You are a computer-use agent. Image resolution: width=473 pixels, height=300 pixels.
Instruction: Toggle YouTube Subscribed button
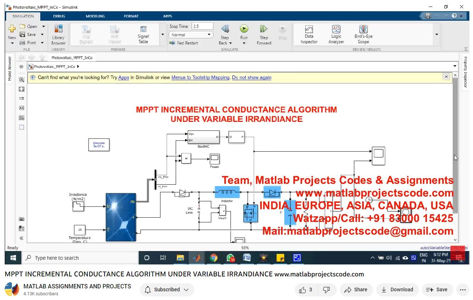pyautogui.click(x=167, y=289)
